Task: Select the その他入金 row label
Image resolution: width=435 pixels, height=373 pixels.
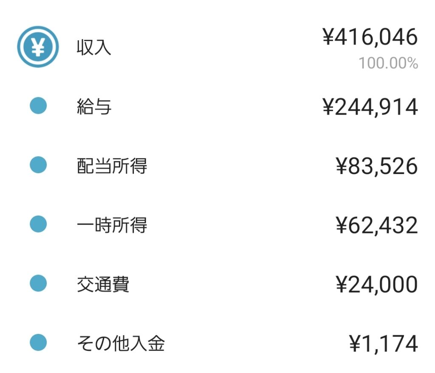Action: tap(121, 343)
